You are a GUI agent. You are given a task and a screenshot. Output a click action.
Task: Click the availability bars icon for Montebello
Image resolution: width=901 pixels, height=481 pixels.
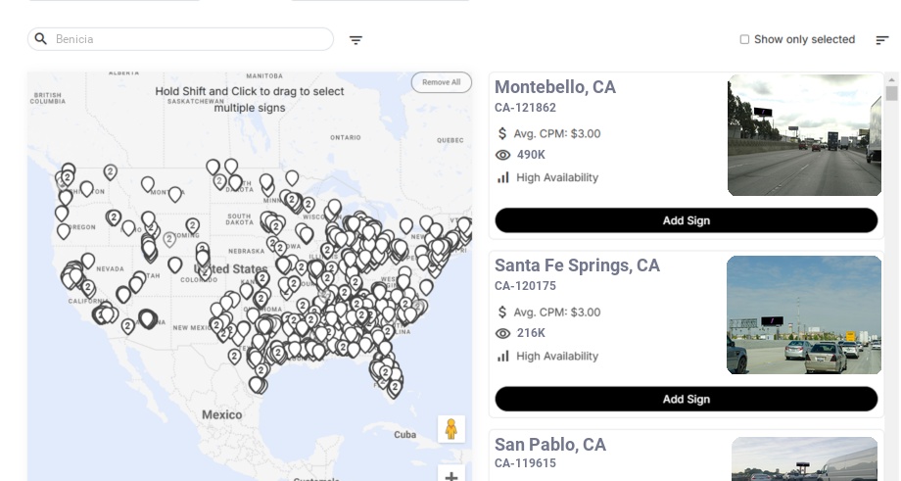(x=503, y=177)
